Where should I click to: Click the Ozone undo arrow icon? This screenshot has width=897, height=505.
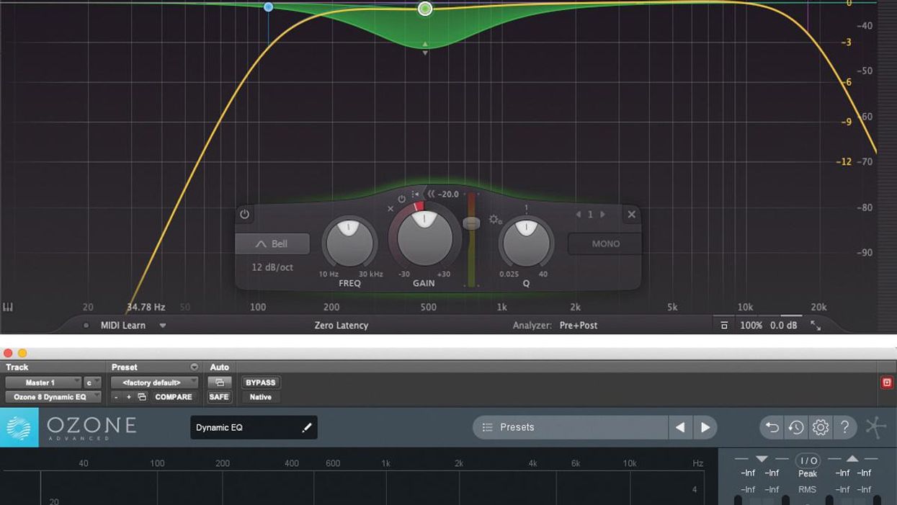pyautogui.click(x=772, y=427)
